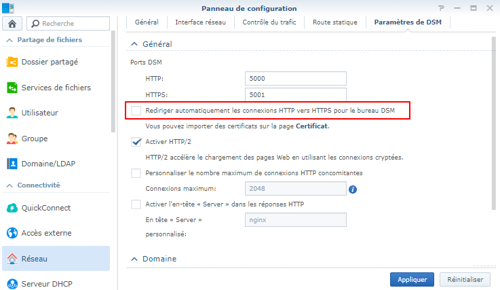Image resolution: width=500 pixels, height=290 pixels.
Task: Enable automatic HTTP to HTTPS redirection checkbox
Action: (136, 110)
